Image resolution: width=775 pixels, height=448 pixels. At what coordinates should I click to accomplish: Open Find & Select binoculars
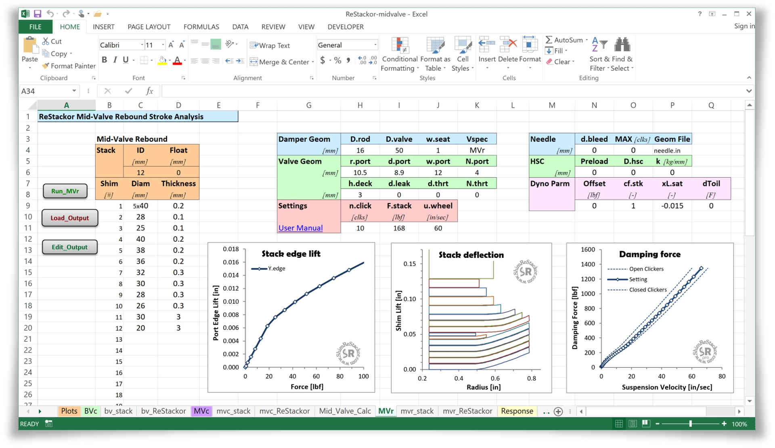[622, 54]
